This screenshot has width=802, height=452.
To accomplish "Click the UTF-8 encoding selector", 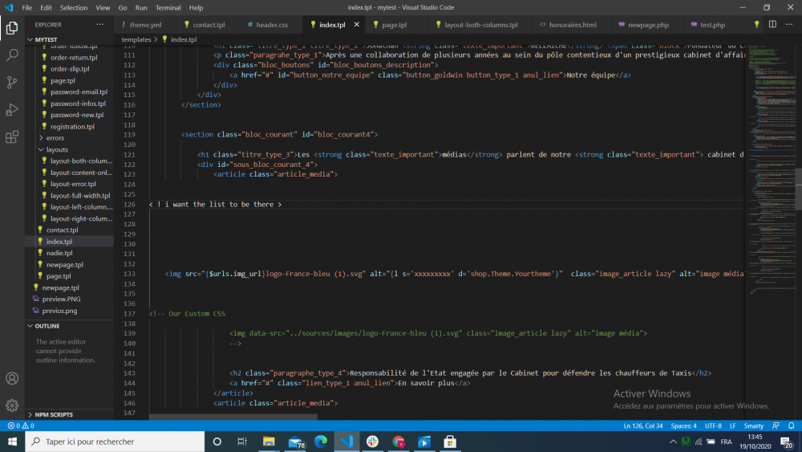I will tap(714, 426).
